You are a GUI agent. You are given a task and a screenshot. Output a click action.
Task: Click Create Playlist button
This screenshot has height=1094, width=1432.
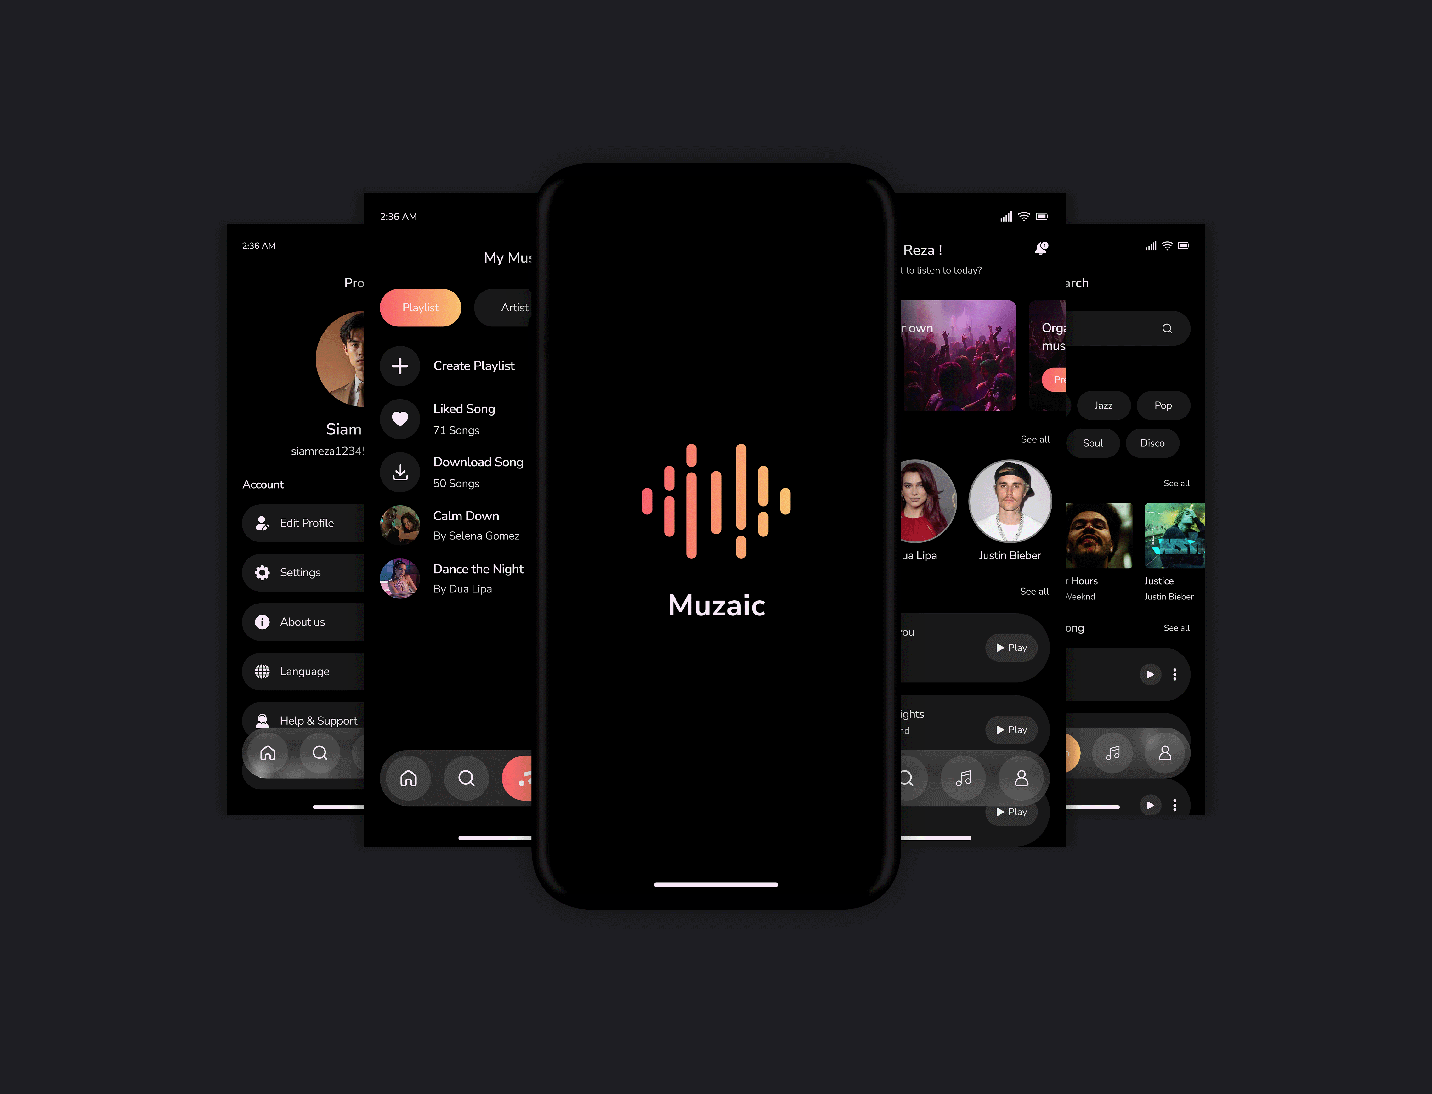(x=452, y=366)
